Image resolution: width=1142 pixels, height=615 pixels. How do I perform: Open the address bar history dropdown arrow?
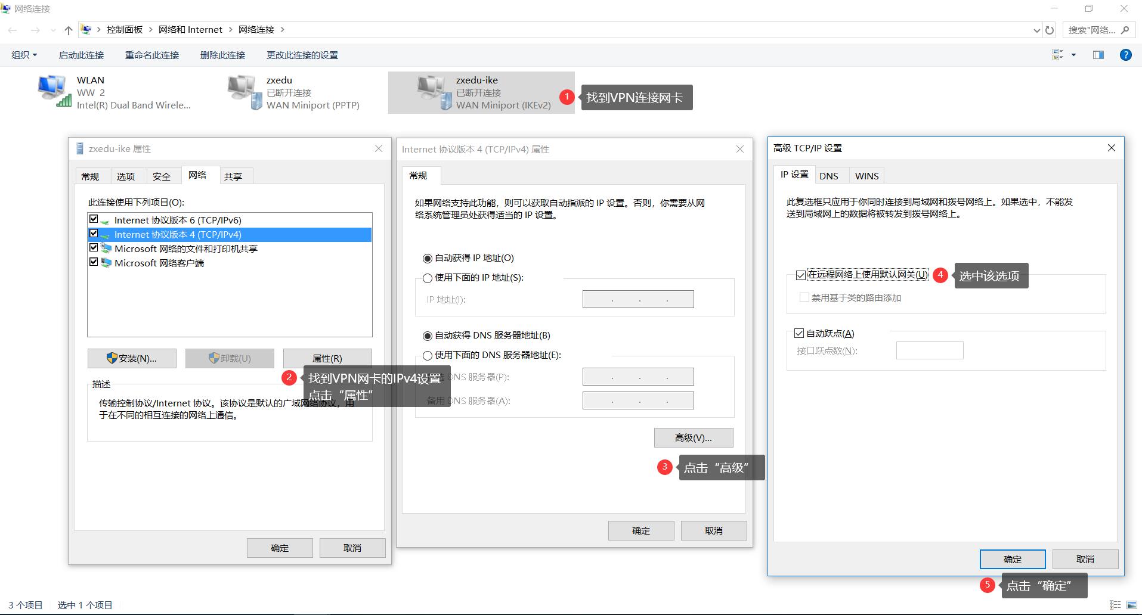coord(1036,30)
